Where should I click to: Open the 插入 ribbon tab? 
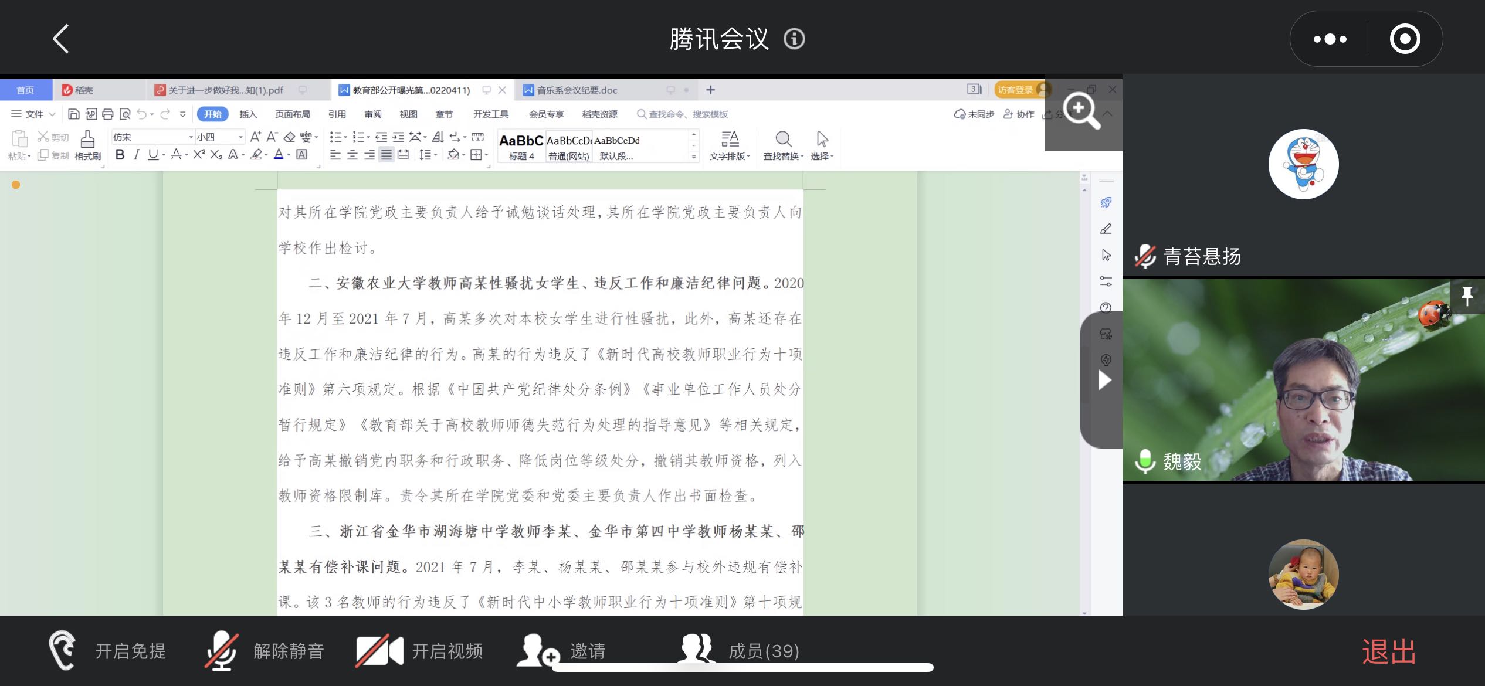(x=248, y=114)
